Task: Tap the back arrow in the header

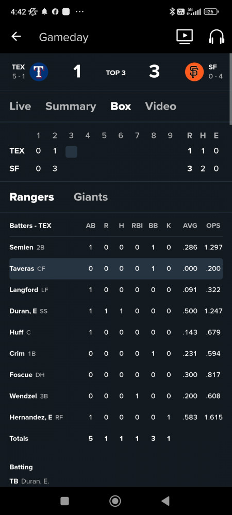Action: point(16,37)
